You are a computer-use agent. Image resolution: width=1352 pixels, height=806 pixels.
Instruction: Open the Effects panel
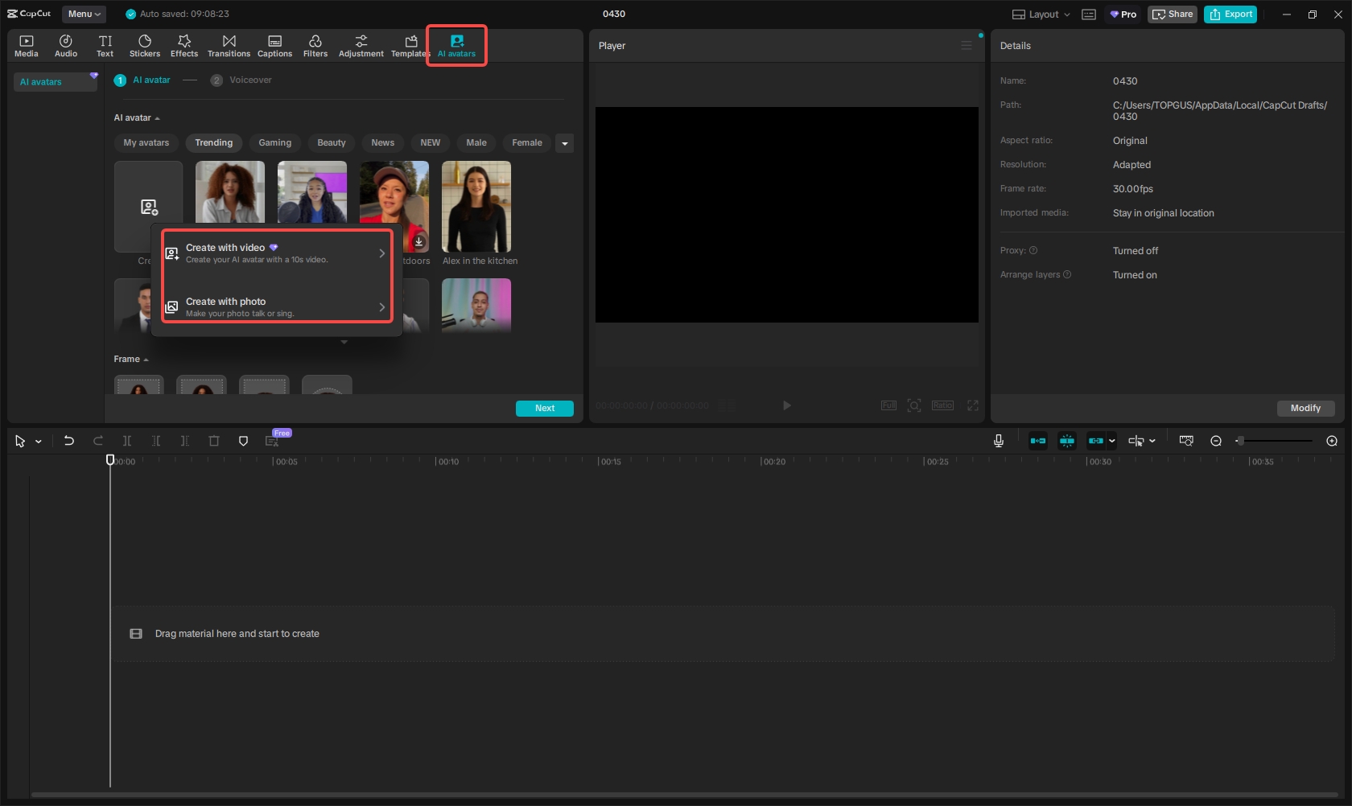(x=184, y=46)
